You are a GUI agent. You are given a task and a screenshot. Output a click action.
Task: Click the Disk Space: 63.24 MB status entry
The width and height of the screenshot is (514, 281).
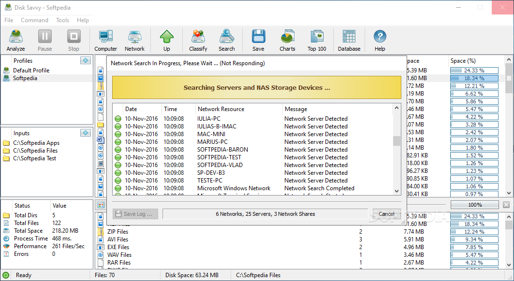[192, 275]
